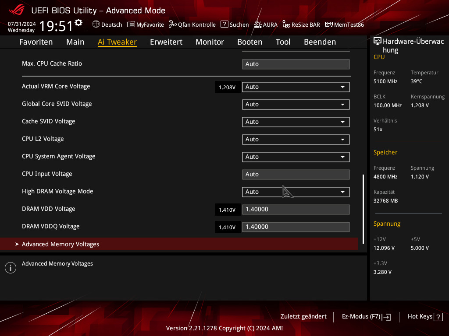Select the CPU L2 Voltage label
Image resolution: width=449 pixels, height=336 pixels.
(43, 139)
